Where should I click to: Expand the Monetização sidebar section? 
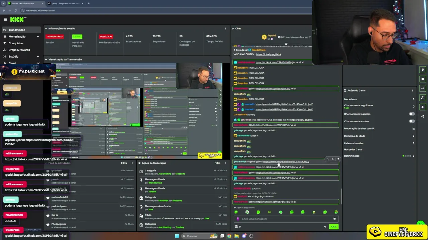coord(21,36)
